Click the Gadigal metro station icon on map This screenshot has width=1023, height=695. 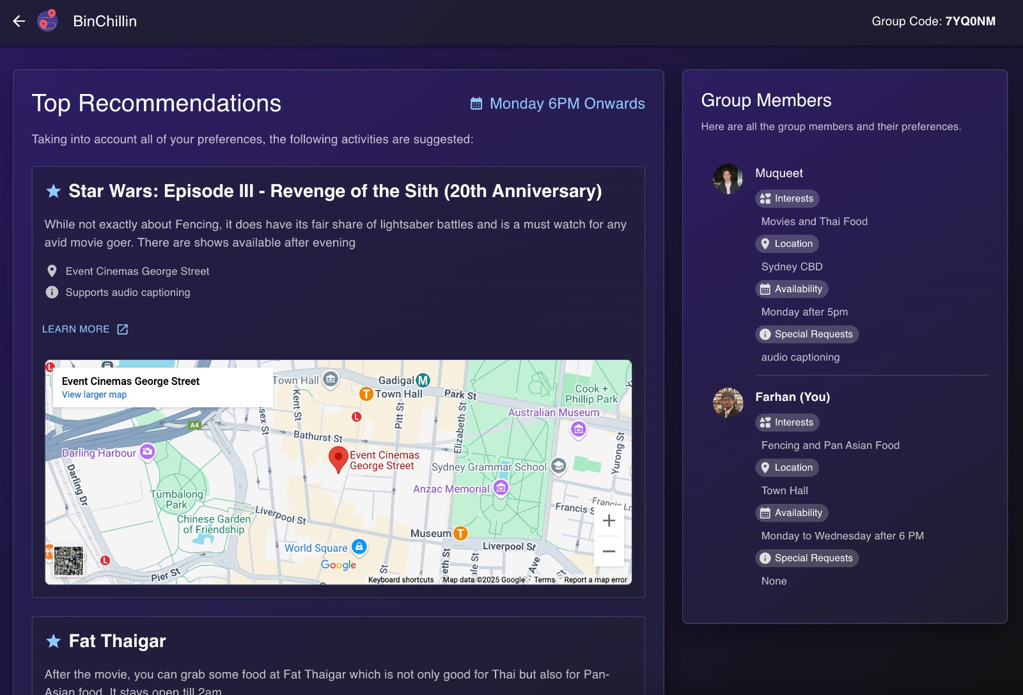(423, 380)
